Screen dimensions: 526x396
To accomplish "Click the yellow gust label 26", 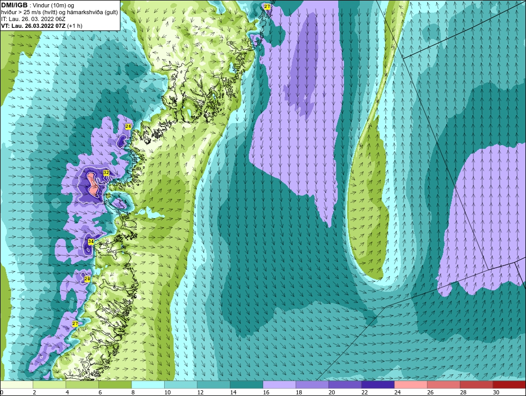I will coord(128,126).
